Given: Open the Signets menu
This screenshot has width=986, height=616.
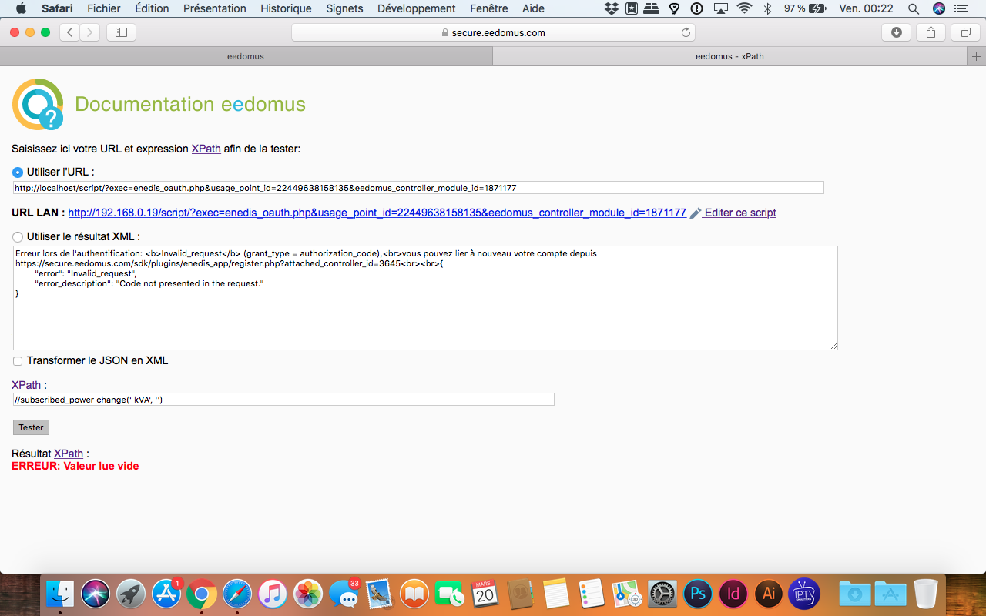Looking at the screenshot, I should [344, 8].
